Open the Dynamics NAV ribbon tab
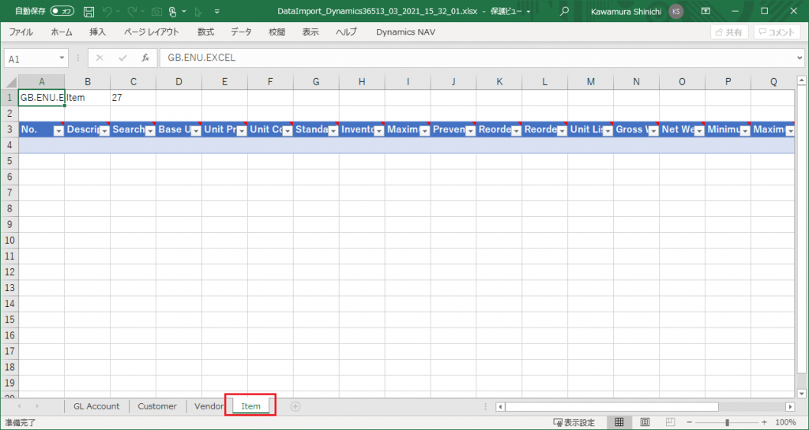Image resolution: width=809 pixels, height=430 pixels. 405,32
